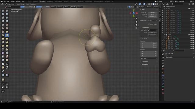Toggle radius pressure sensitivity icon
Image resolution: width=195 pixels, height=109 pixels.
(34, 7)
